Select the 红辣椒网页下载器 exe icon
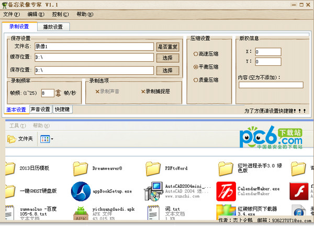This screenshot has width=314, height=227. [x=226, y=211]
